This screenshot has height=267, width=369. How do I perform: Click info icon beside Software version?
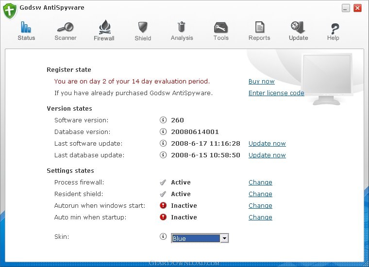(163, 120)
